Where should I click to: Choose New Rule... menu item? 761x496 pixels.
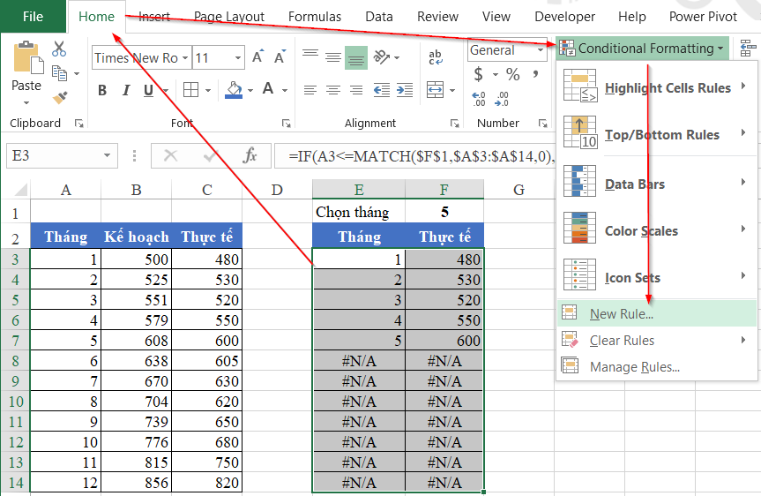pos(656,314)
